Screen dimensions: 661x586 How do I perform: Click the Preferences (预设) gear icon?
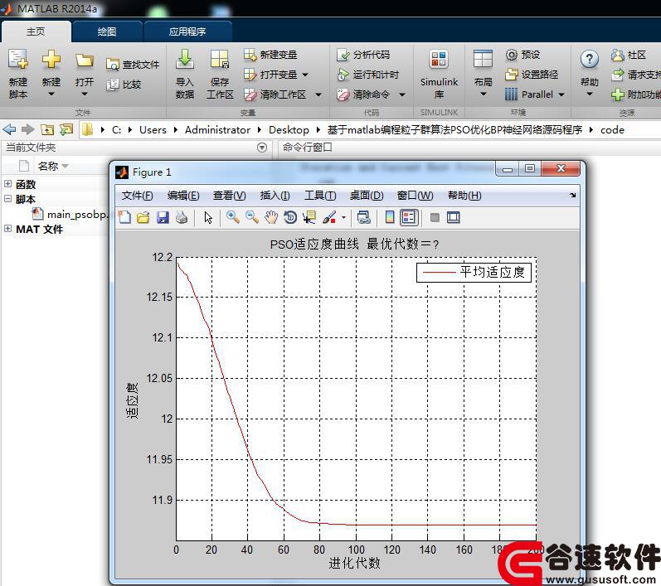pyautogui.click(x=512, y=55)
